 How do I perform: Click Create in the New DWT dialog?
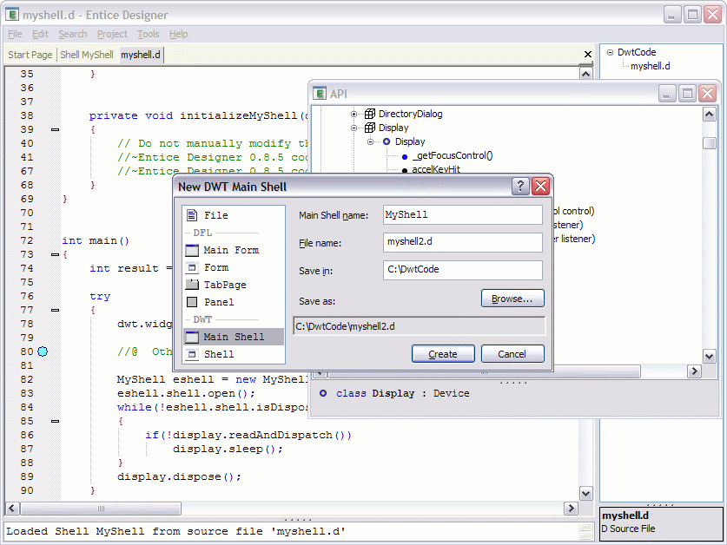(443, 354)
